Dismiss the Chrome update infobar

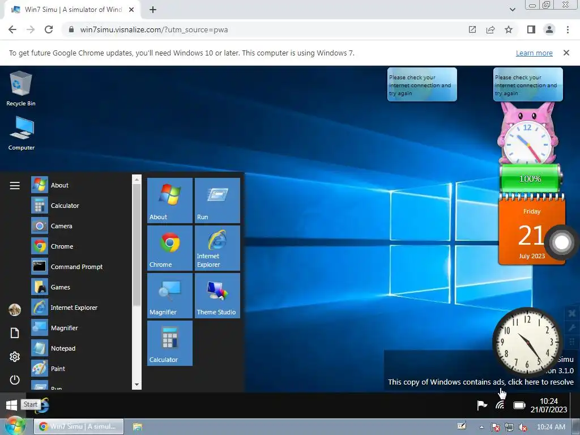pos(566,53)
